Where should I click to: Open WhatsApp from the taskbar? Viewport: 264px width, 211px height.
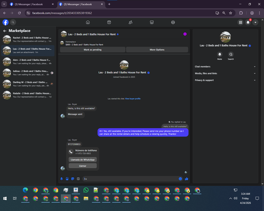(x=86, y=190)
